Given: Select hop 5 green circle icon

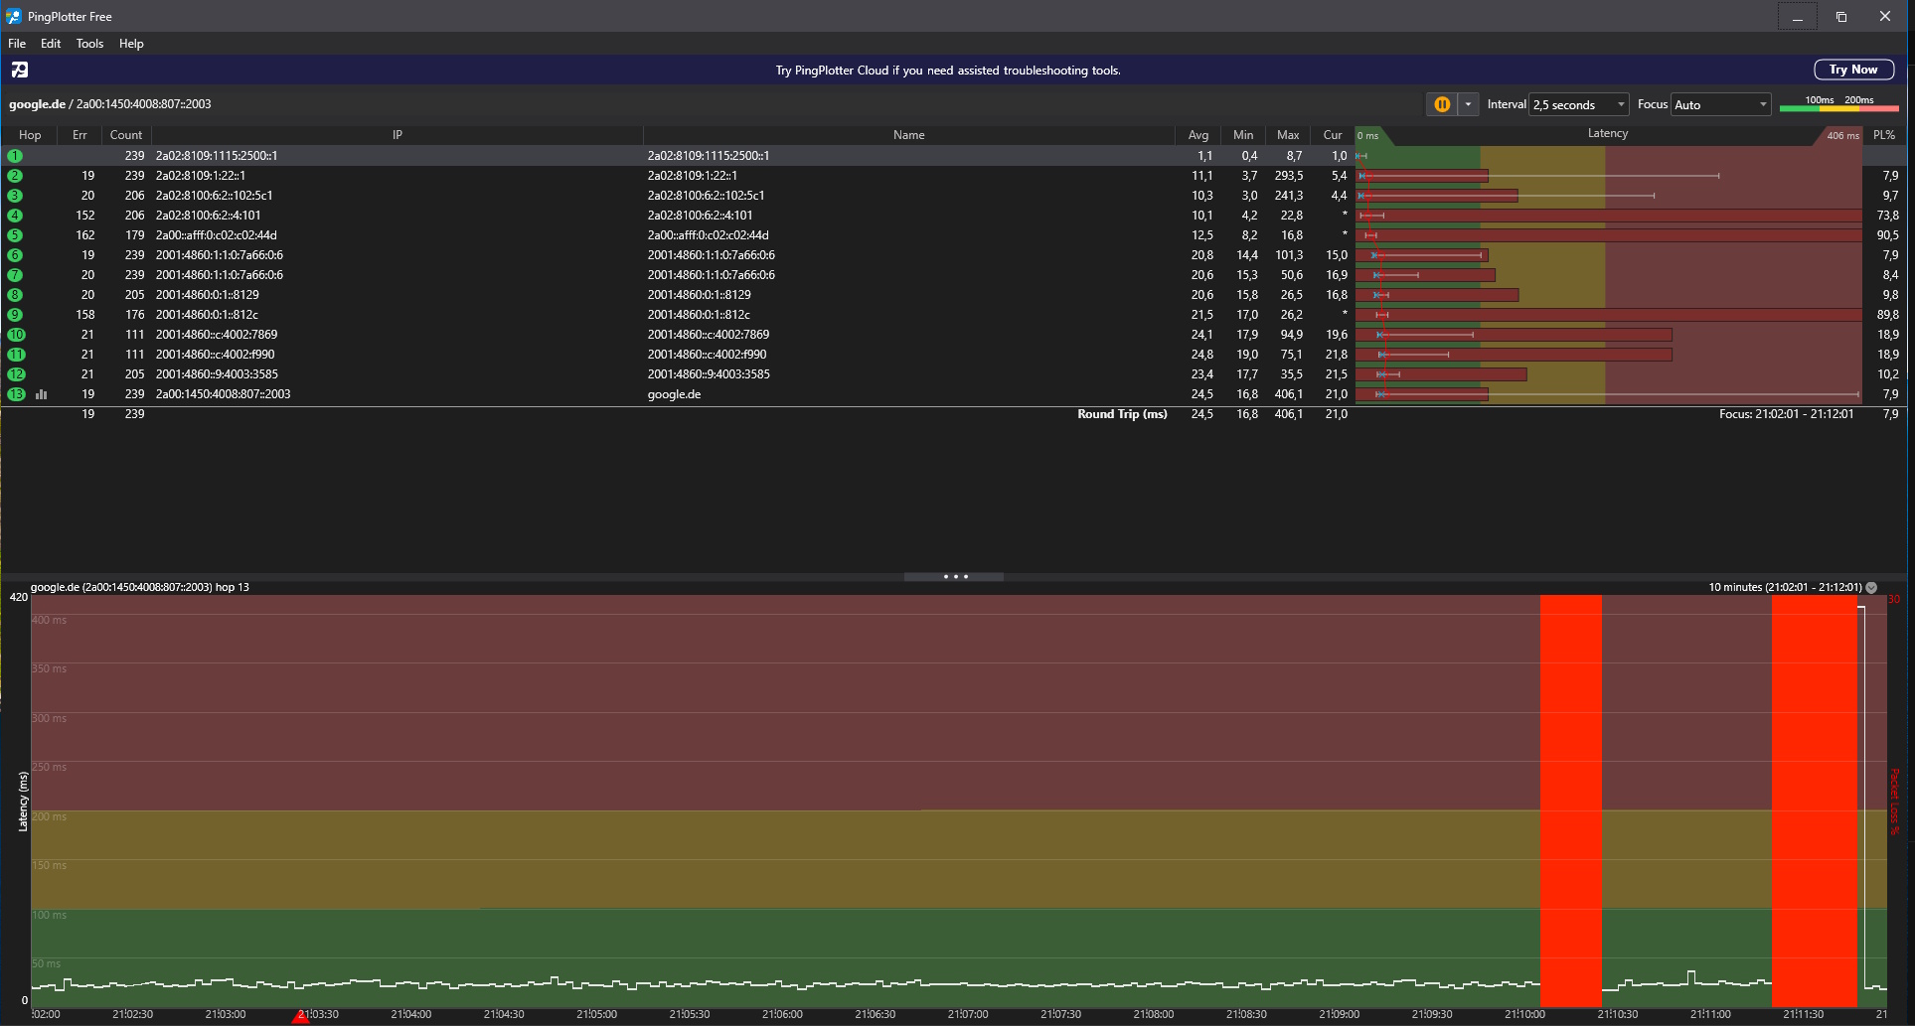Looking at the screenshot, I should click(x=15, y=235).
